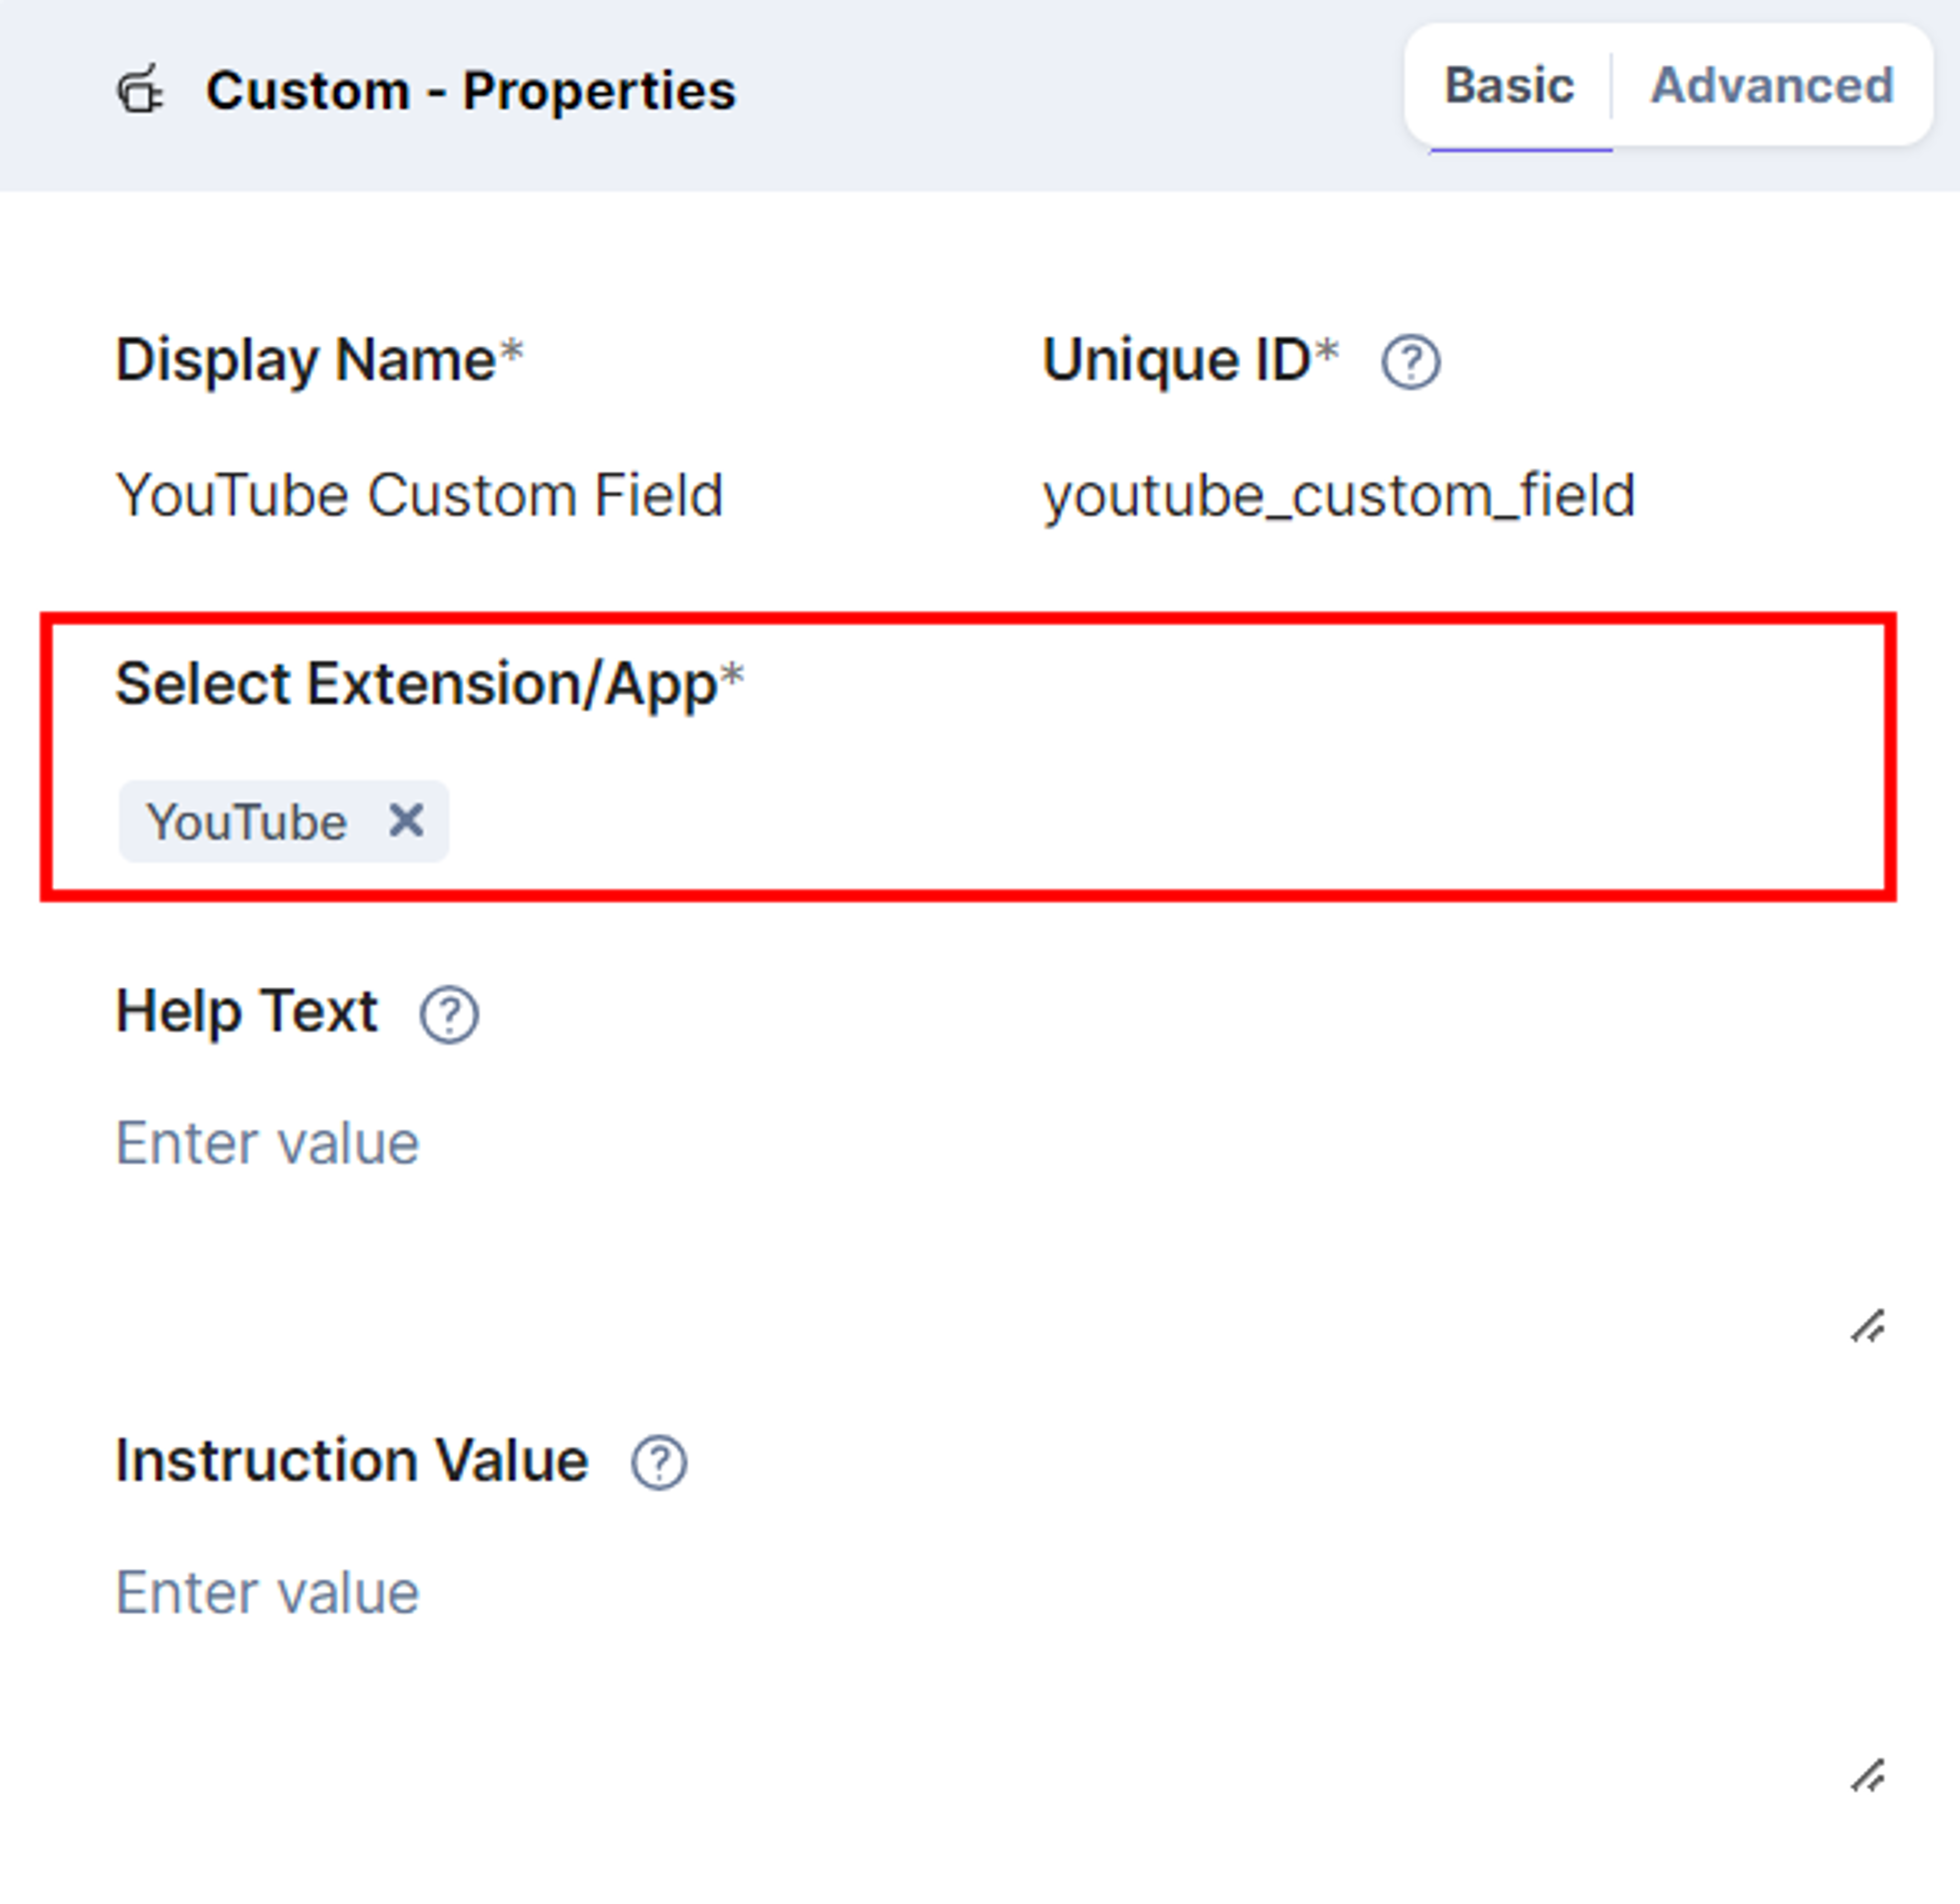Click the Instruction Value resize handle
The image size is (1960, 1904).
click(x=1867, y=1776)
